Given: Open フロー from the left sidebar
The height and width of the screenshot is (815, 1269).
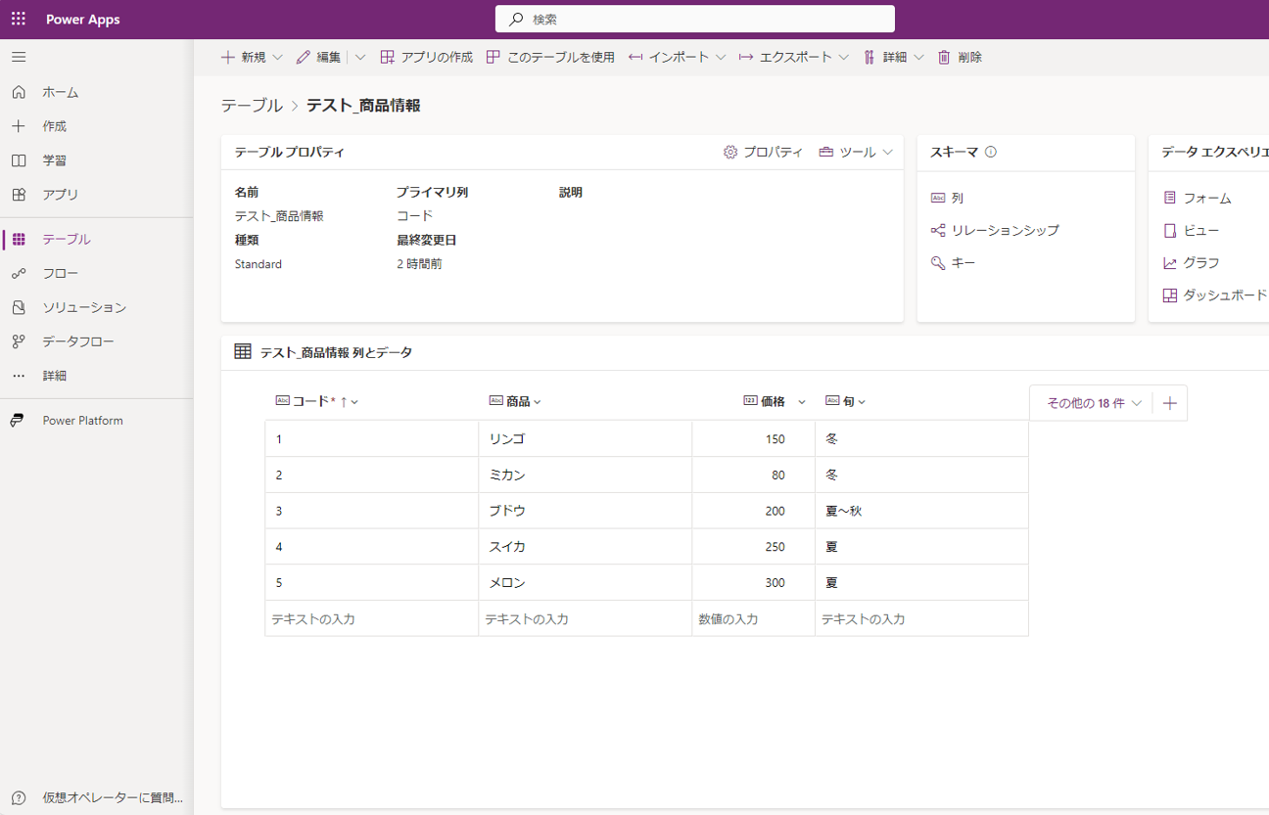Looking at the screenshot, I should pyautogui.click(x=60, y=272).
